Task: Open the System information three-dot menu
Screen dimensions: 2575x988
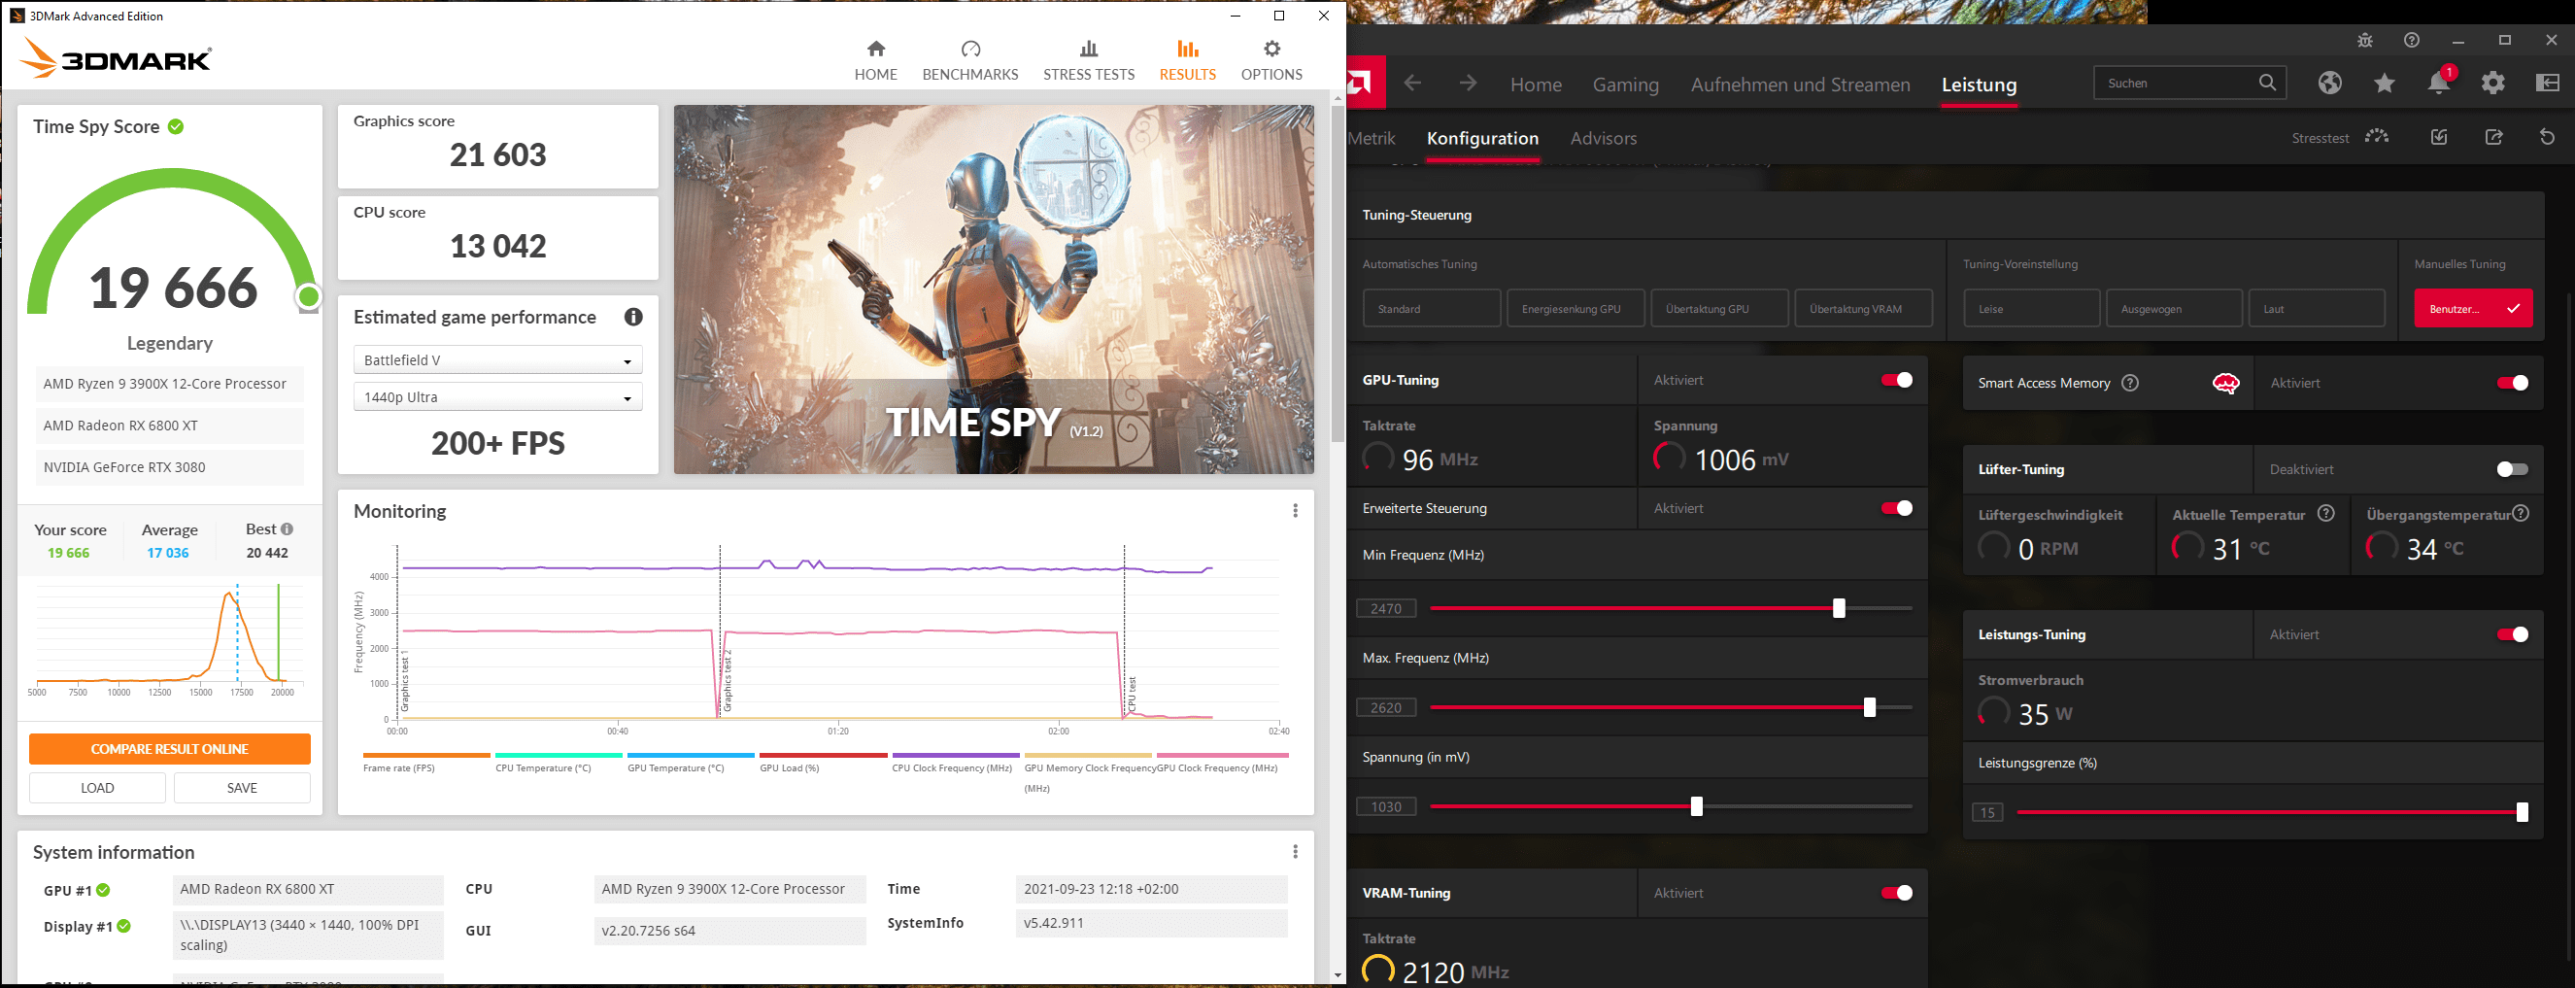Action: pyautogui.click(x=1296, y=852)
